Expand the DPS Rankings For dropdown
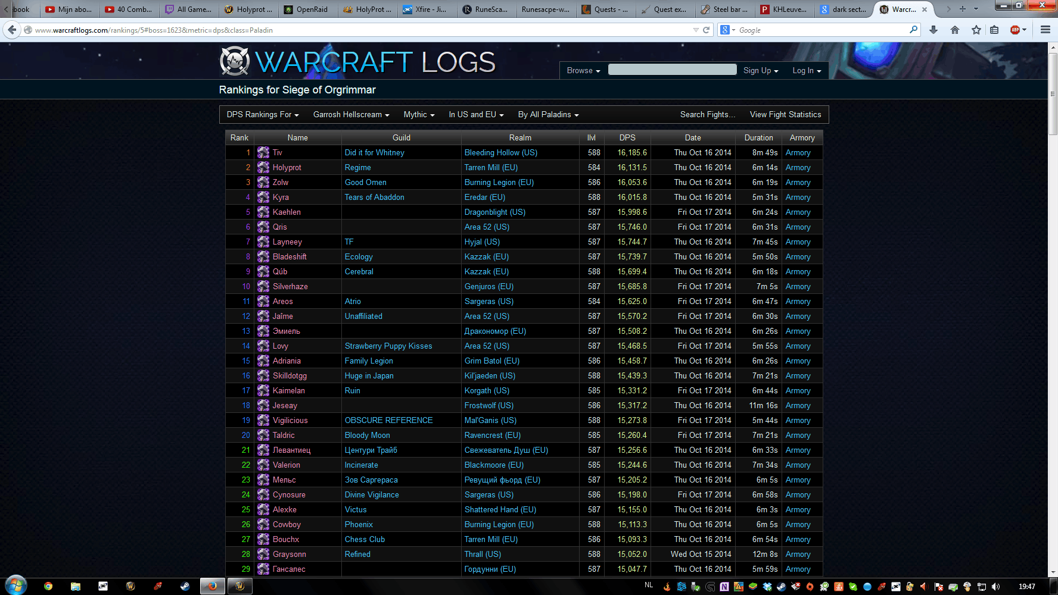 tap(263, 114)
